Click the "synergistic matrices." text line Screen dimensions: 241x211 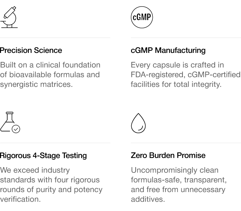click(x=36, y=84)
